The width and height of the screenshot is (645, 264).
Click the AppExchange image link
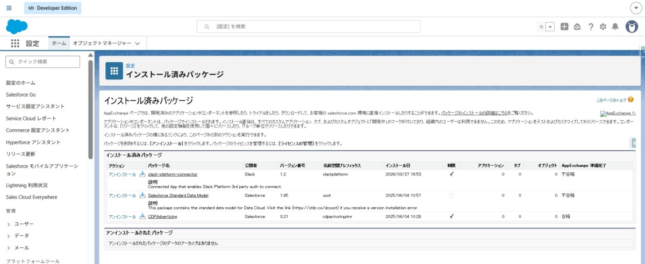tap(618, 114)
